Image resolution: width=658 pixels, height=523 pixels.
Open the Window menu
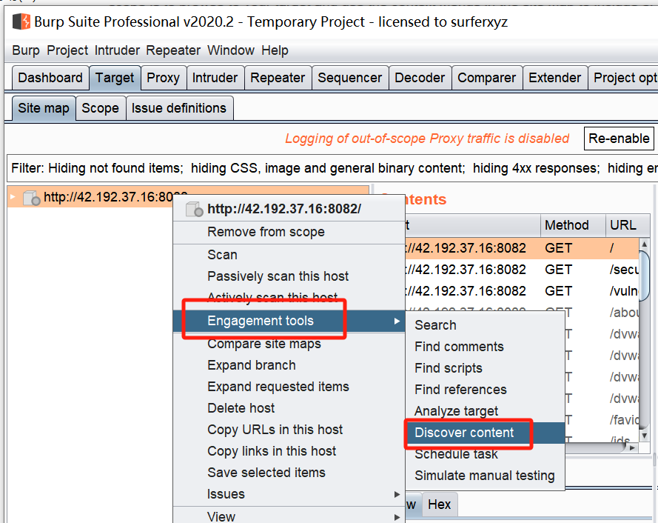(x=231, y=50)
